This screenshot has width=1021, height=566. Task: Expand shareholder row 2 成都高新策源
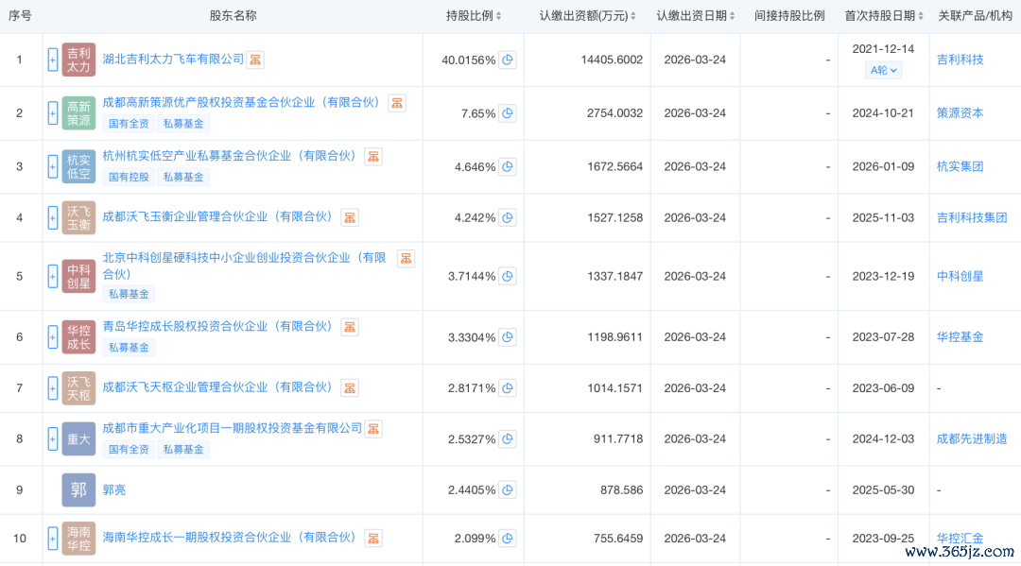tap(53, 113)
